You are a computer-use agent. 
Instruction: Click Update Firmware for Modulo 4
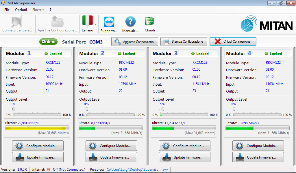(x=258, y=157)
